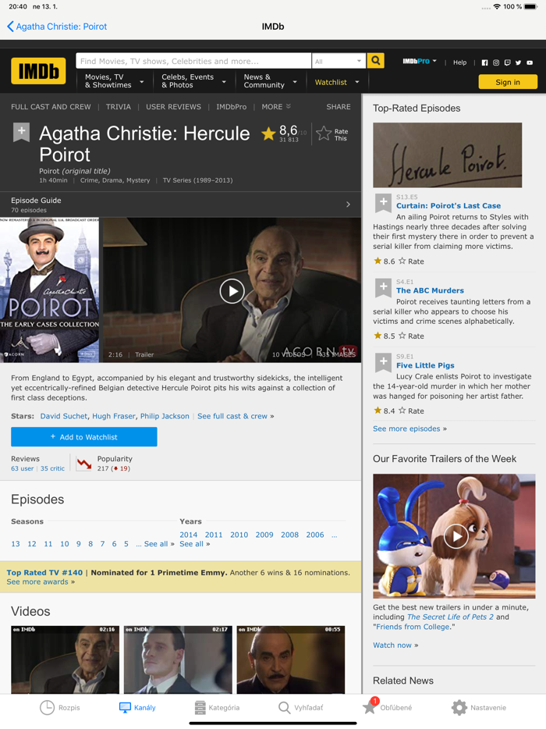The width and height of the screenshot is (546, 729).
Task: Tap the IMDb yellow logo
Action: tap(38, 71)
